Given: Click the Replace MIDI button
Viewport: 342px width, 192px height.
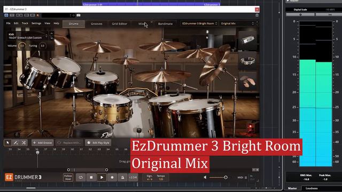Looking at the screenshot, I should pyautogui.click(x=69, y=143).
